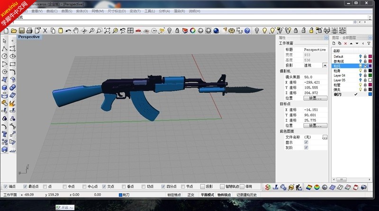Viewport: 379px width, 211px height.
Task: Choose the selection arrow in left toolbar
Action: click(5, 41)
